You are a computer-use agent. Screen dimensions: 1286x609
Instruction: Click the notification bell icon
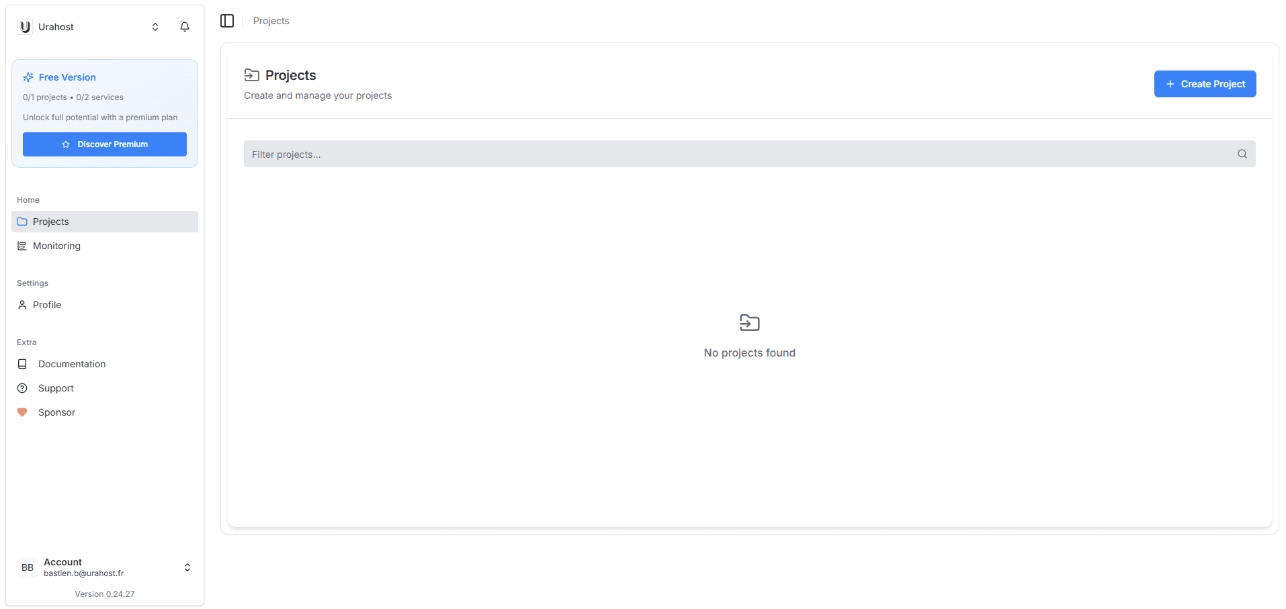point(185,27)
